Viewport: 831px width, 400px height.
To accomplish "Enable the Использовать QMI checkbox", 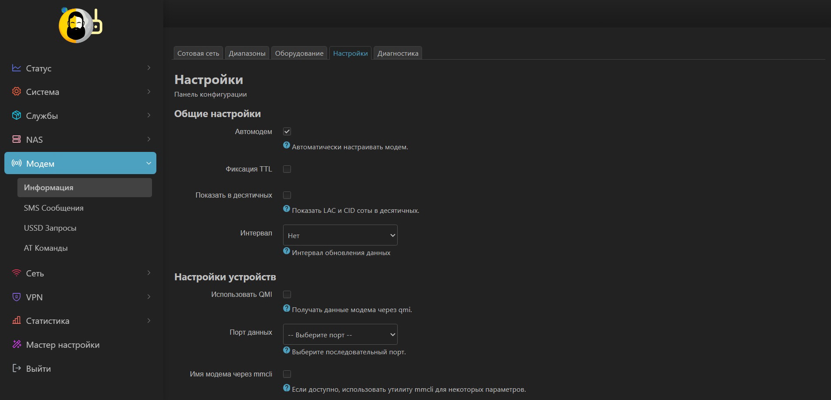I will [287, 294].
